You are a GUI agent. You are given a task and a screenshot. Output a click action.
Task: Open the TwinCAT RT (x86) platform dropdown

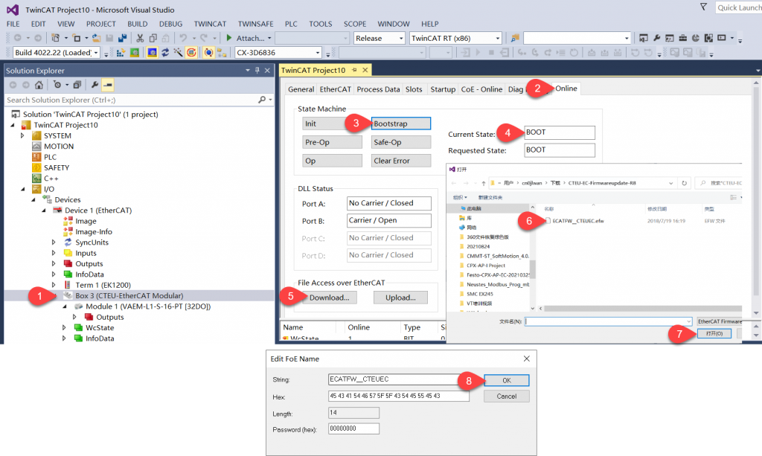point(498,39)
